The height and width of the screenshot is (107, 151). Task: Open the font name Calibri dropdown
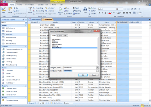[115, 9]
